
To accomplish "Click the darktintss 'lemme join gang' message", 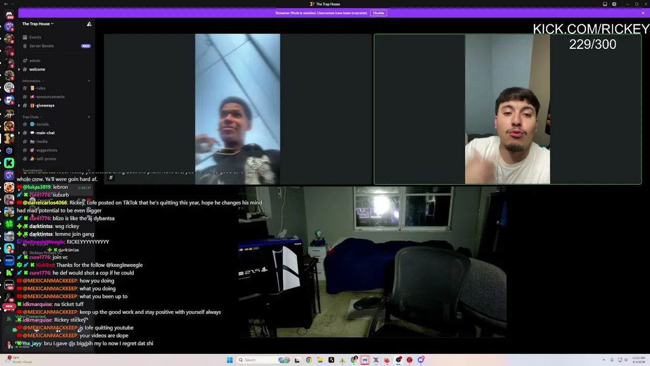I will 55,234.
